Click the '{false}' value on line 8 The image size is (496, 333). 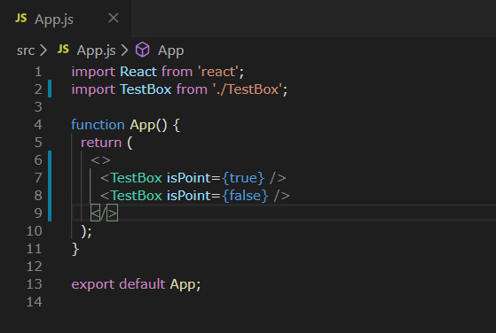245,196
